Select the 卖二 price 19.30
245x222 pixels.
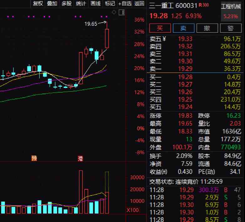(185, 61)
